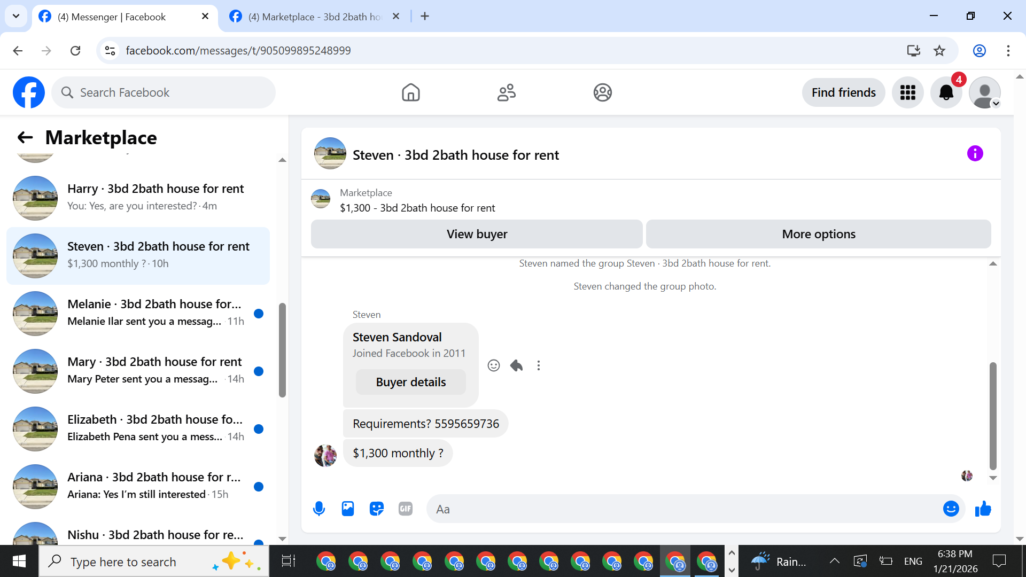Send a thumbs-up like
1026x577 pixels.
pyautogui.click(x=983, y=509)
